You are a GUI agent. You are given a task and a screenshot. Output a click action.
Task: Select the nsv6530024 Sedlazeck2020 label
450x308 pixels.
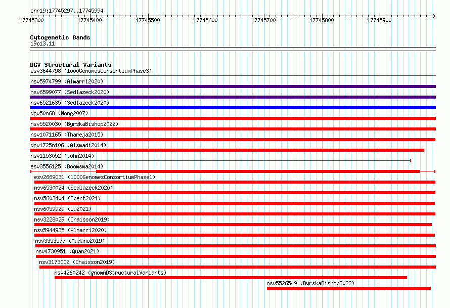pyautogui.click(x=73, y=188)
